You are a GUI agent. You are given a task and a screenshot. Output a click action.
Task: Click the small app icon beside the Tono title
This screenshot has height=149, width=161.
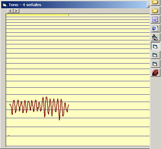tap(5, 5)
